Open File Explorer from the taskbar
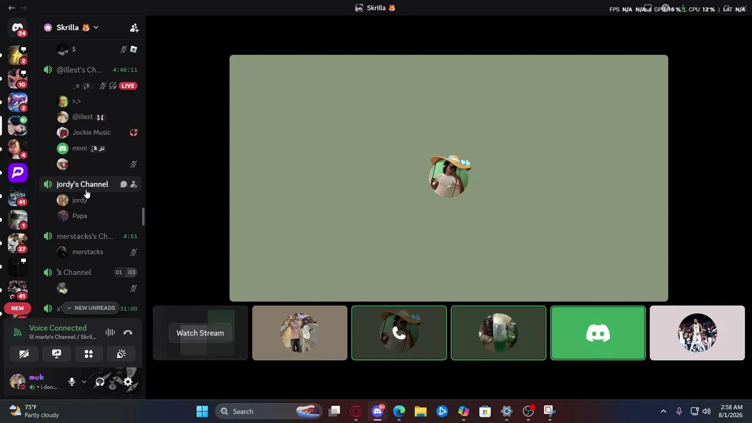Image resolution: width=752 pixels, height=423 pixels. click(421, 411)
